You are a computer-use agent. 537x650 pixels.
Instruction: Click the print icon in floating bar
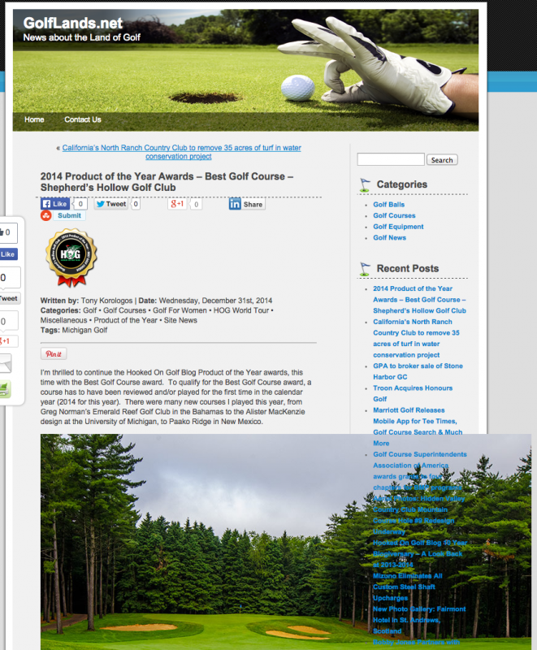5,389
